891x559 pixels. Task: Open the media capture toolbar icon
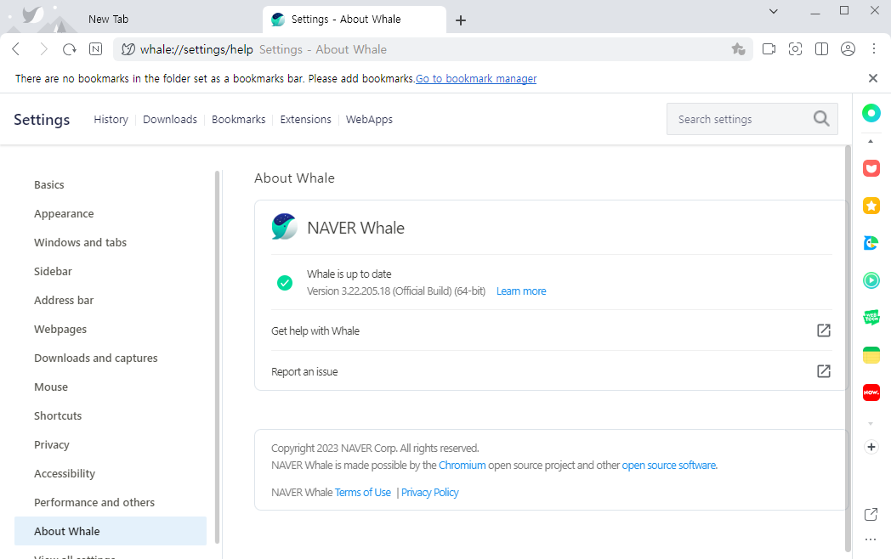click(x=769, y=49)
